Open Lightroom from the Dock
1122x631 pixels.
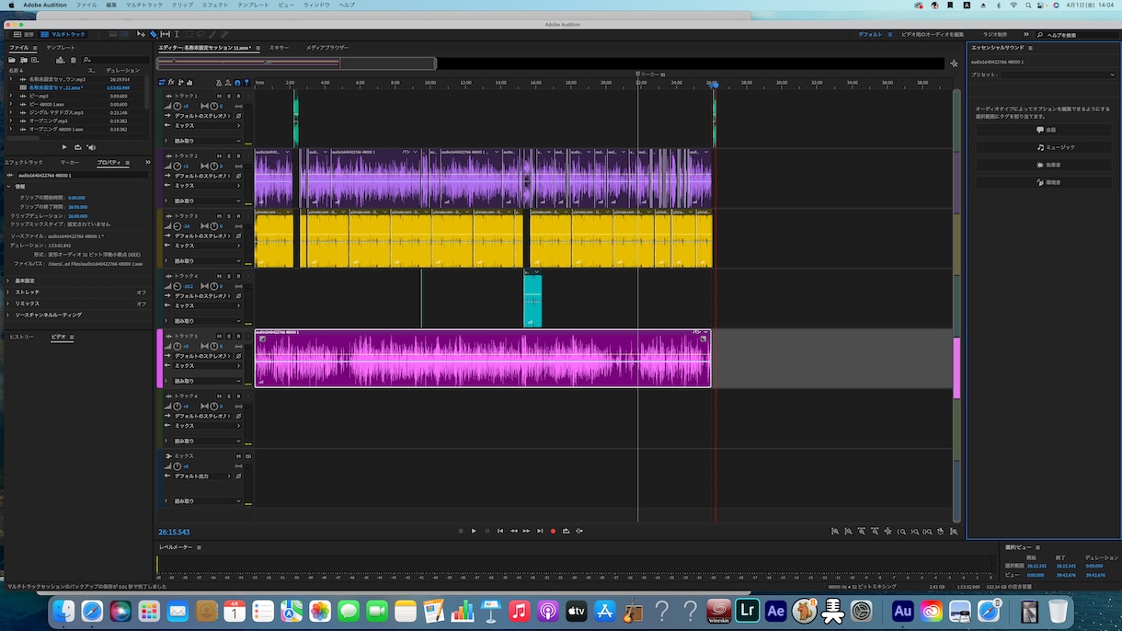pos(748,611)
